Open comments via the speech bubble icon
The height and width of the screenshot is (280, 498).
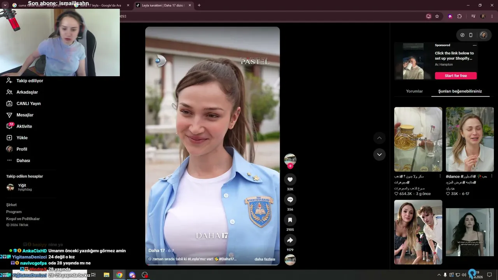[x=290, y=199]
